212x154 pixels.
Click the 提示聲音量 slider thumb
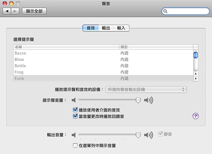tap(138, 100)
